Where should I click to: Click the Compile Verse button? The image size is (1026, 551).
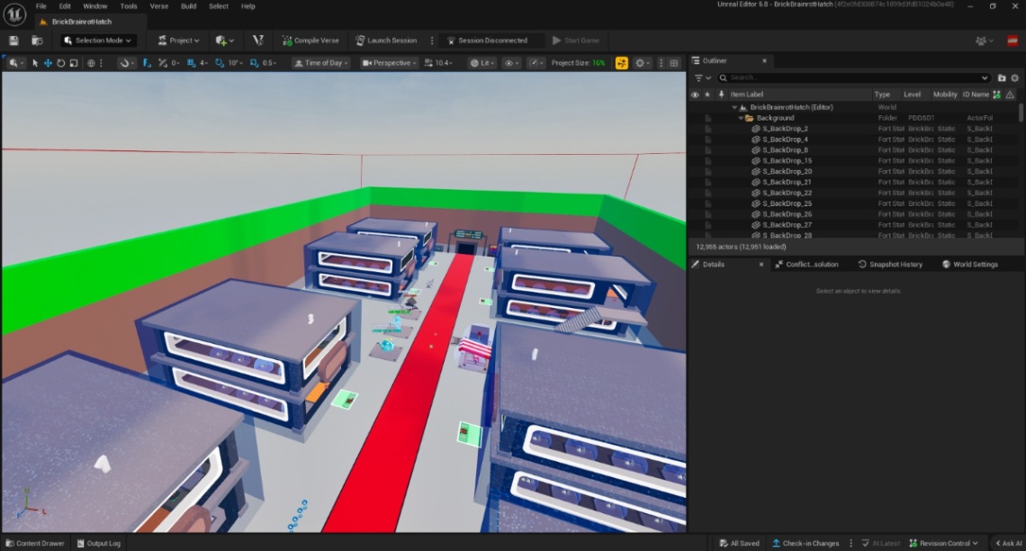(310, 41)
